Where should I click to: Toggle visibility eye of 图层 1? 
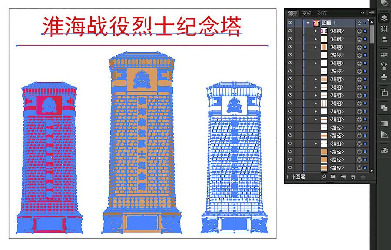pyautogui.click(x=290, y=23)
